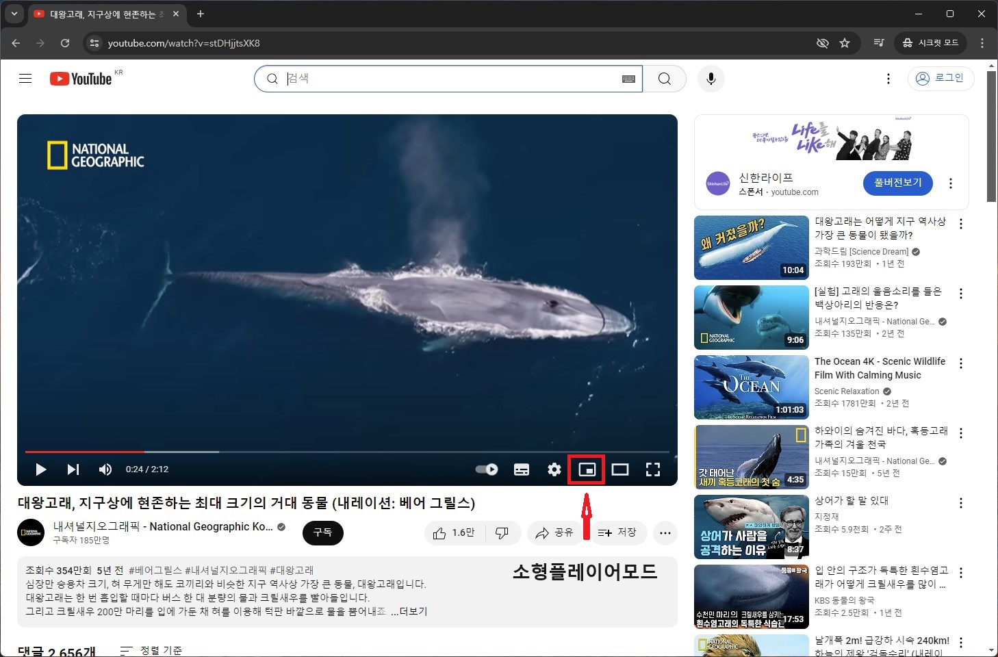Switch to theater mode view

click(620, 469)
